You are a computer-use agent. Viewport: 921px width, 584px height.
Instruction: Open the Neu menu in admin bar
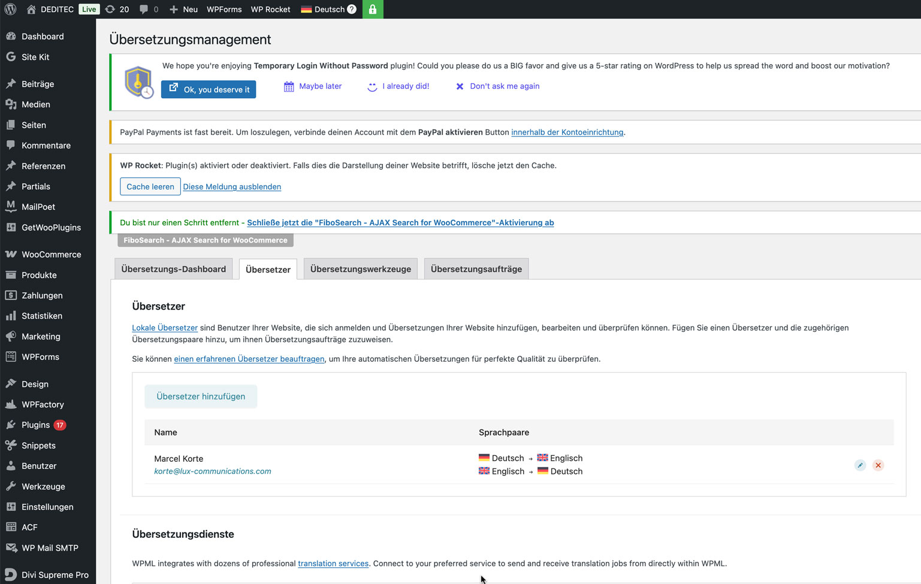coord(183,9)
